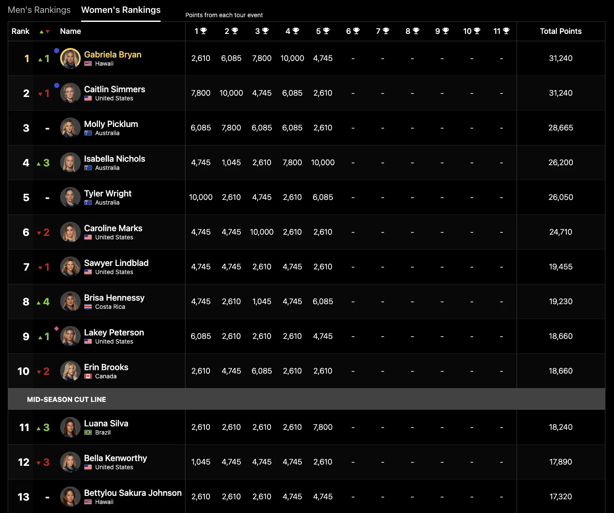614x513 pixels.
Task: Switch to the Men's Rankings tab
Action: coord(39,10)
